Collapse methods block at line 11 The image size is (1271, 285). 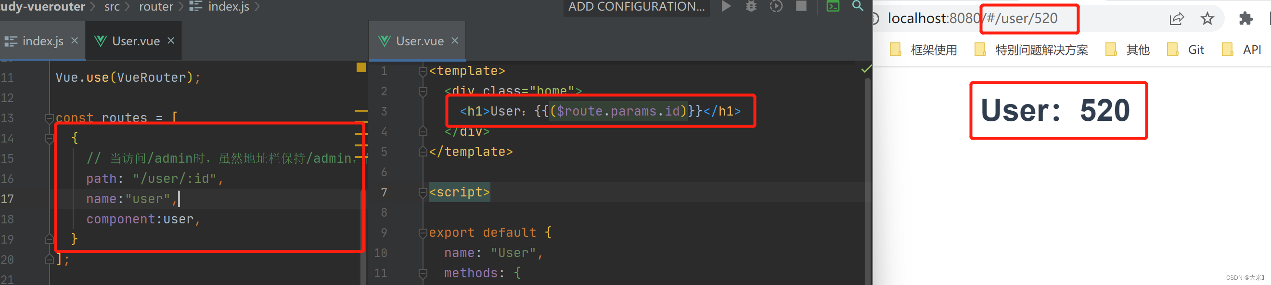(x=423, y=273)
